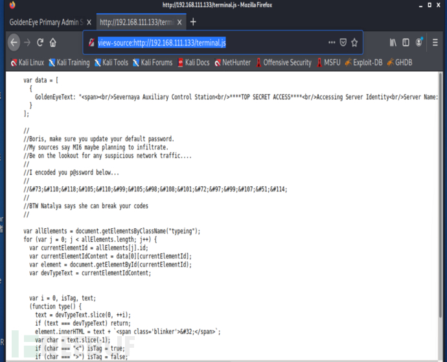This screenshot has height=362, width=447.
Task: Bookmark this page with the star
Action: tap(354, 43)
